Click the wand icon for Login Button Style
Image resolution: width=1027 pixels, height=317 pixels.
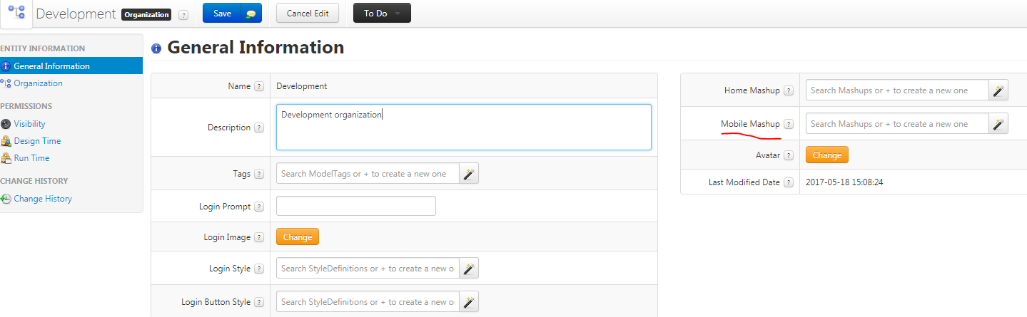click(469, 302)
